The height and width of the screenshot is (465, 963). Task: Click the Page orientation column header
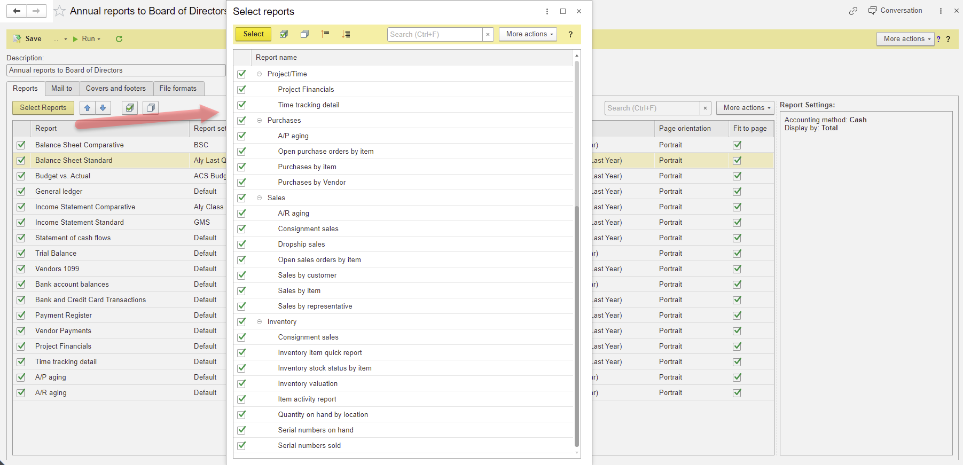tap(692, 129)
